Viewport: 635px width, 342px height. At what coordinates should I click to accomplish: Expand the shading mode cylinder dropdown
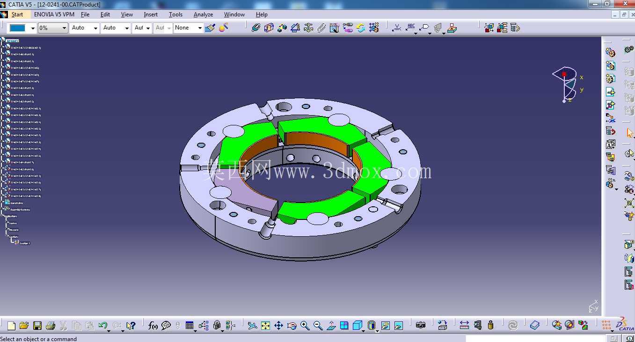[x=377, y=331]
